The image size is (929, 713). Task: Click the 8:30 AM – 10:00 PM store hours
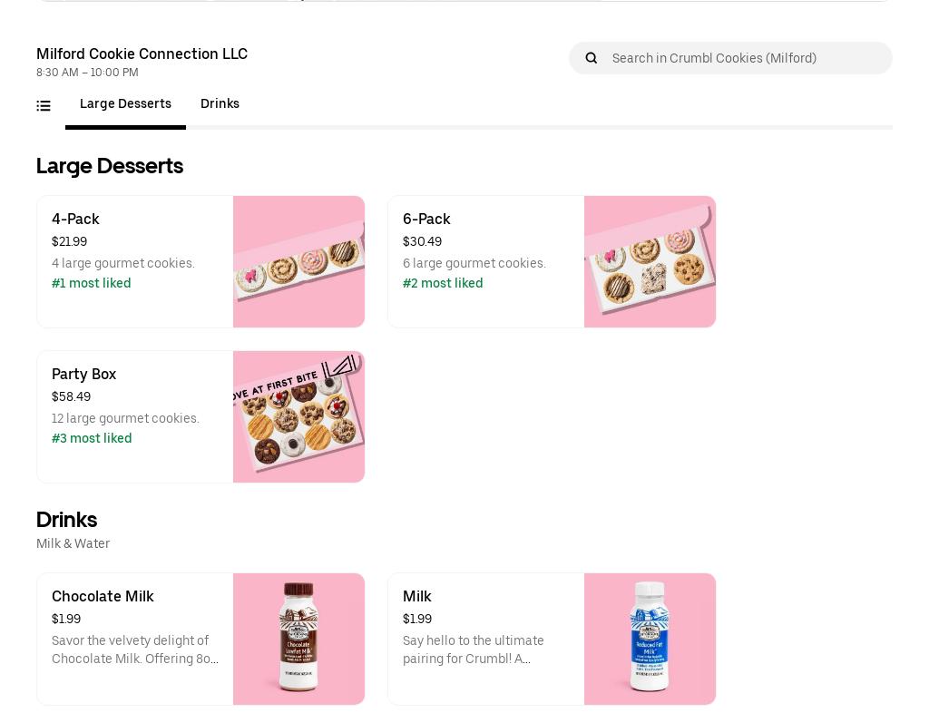(87, 73)
